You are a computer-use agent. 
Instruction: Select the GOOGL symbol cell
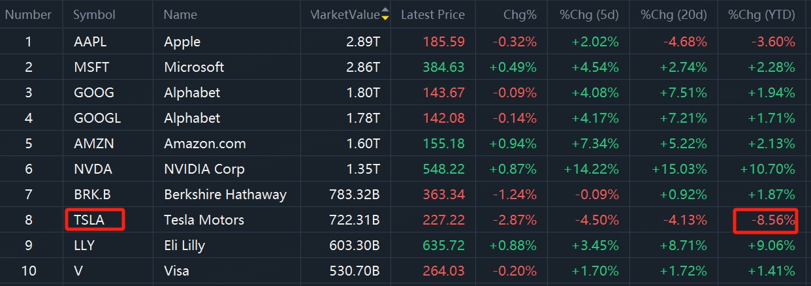click(97, 118)
